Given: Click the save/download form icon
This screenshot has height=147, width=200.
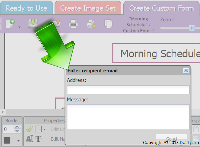Looking at the screenshot, I should coord(33,23).
